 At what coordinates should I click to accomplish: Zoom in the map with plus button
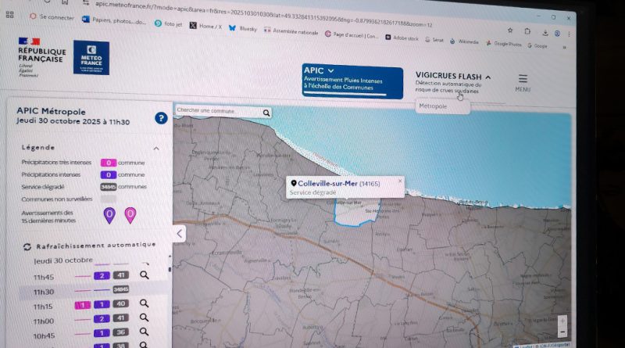[562, 321]
